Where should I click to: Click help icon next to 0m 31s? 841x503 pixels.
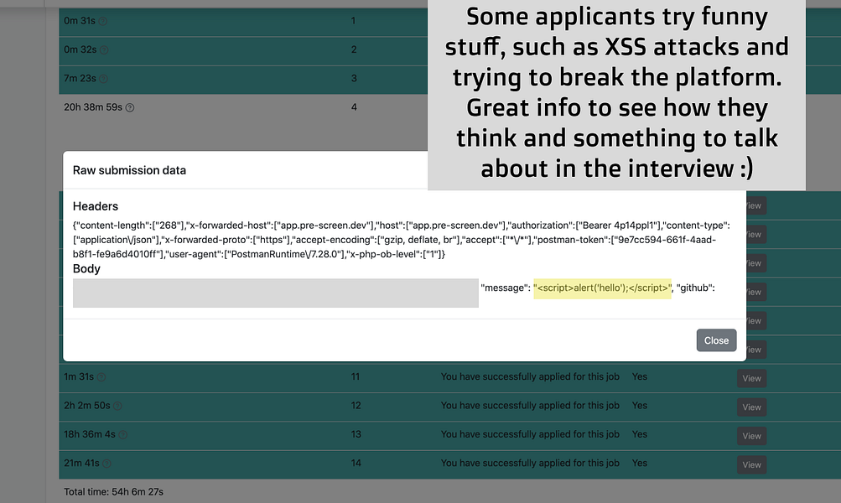coord(103,22)
